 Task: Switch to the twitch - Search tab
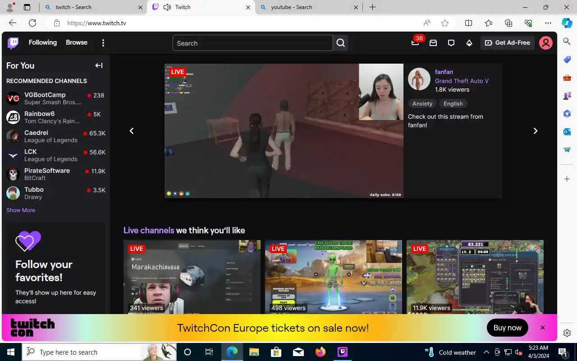click(x=93, y=7)
